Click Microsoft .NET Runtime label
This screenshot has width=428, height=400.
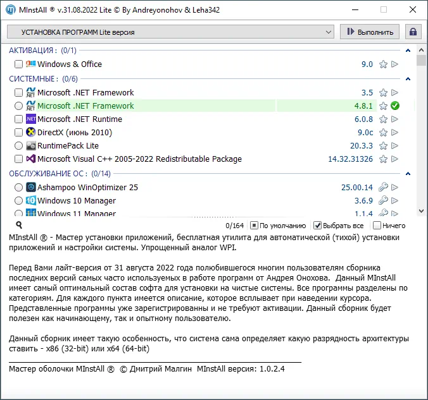pos(80,119)
